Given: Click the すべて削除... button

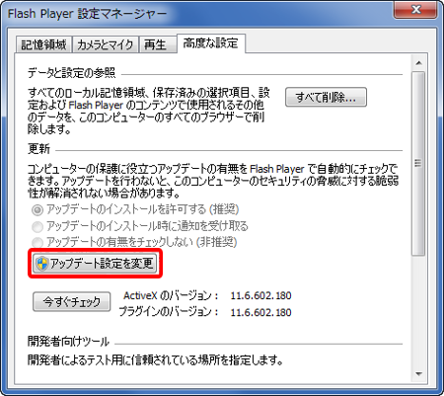Looking at the screenshot, I should click(326, 97).
